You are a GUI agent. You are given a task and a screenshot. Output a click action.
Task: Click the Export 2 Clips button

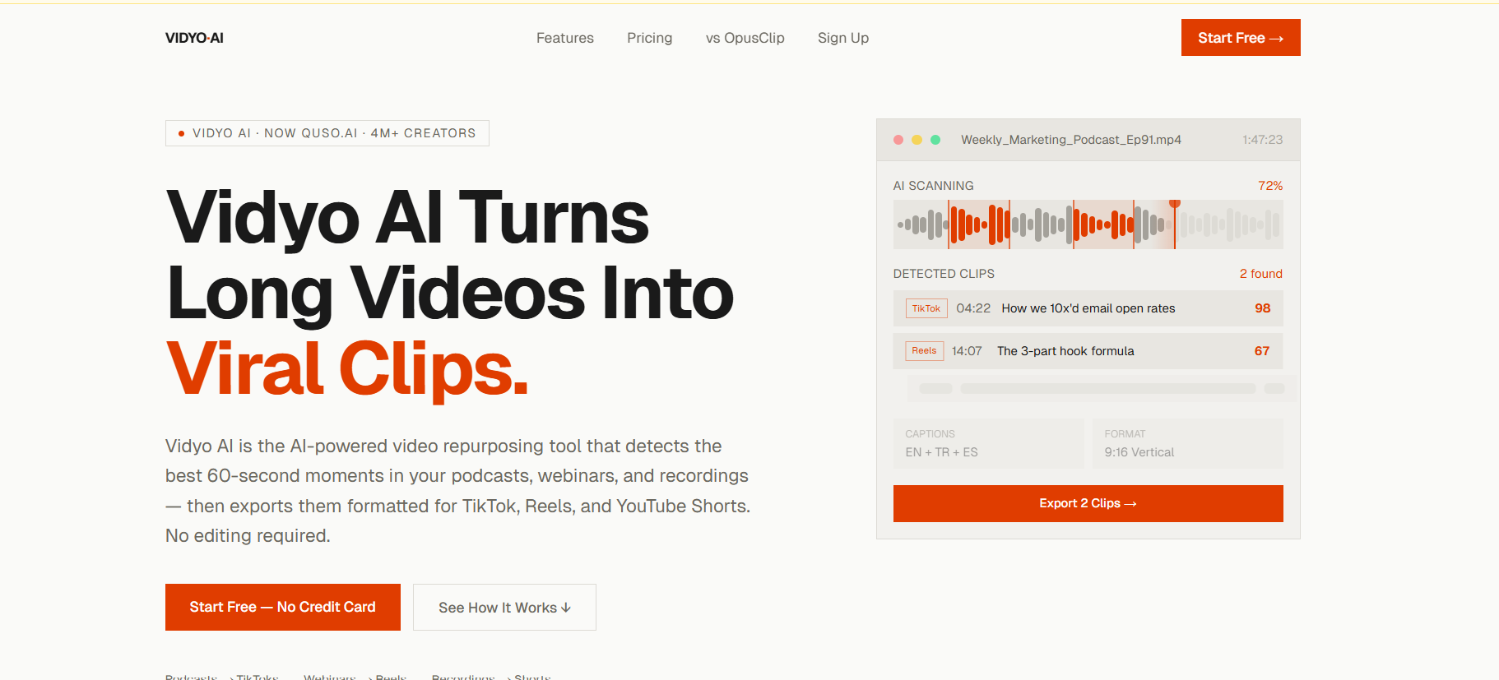click(x=1088, y=503)
